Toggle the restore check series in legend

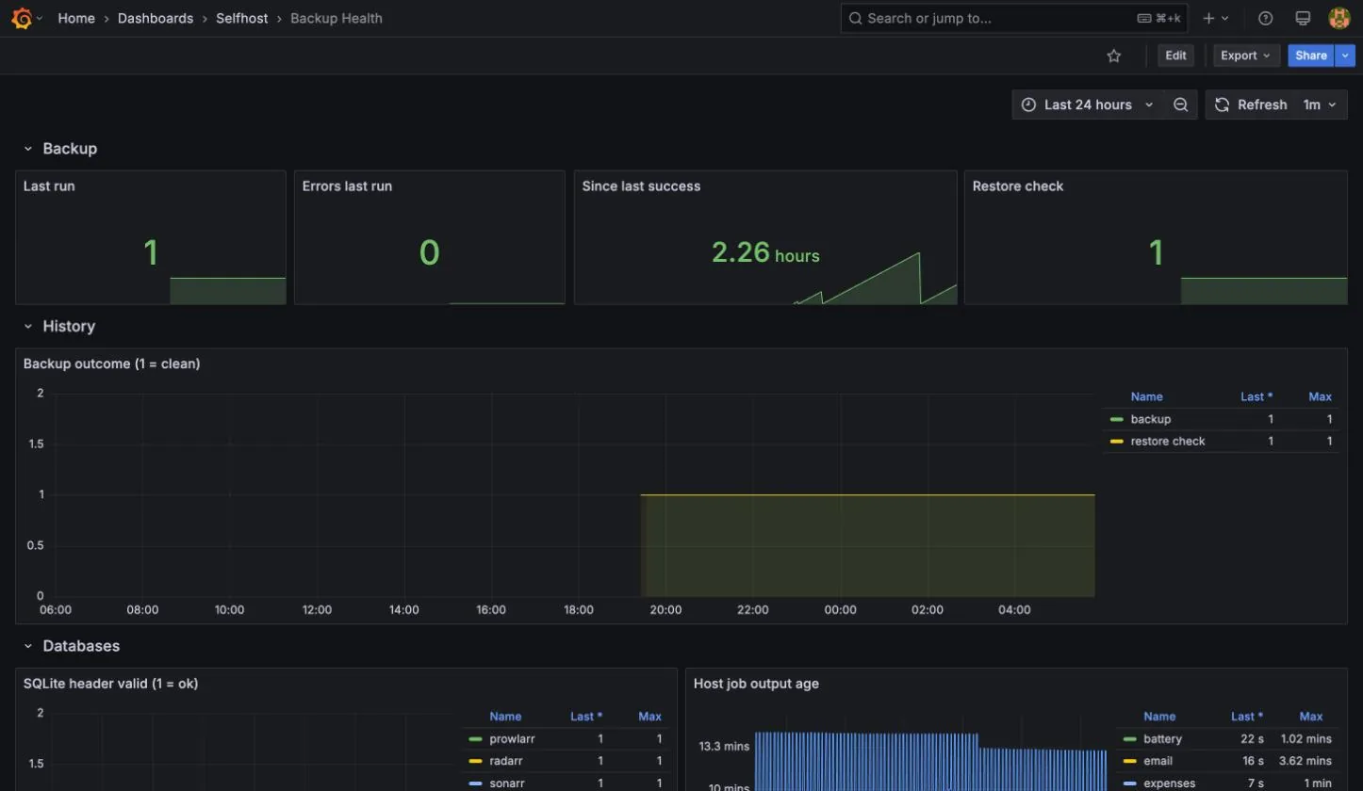1168,441
